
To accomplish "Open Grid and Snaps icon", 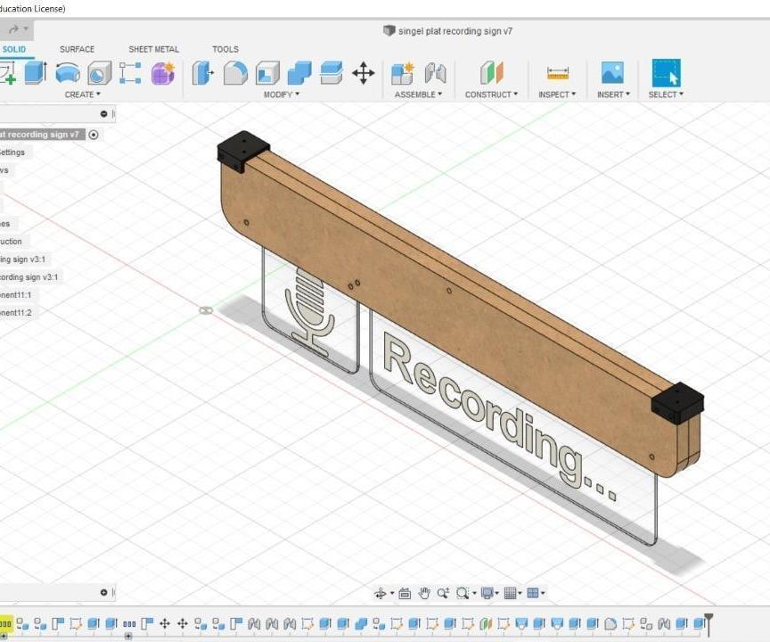I will click(x=511, y=593).
